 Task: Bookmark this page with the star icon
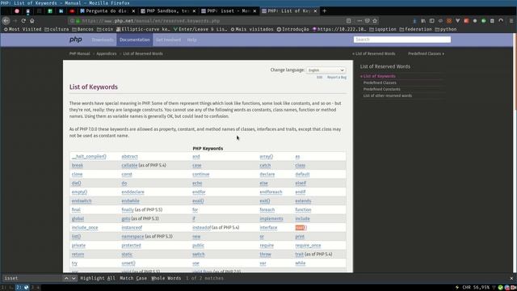375,20
